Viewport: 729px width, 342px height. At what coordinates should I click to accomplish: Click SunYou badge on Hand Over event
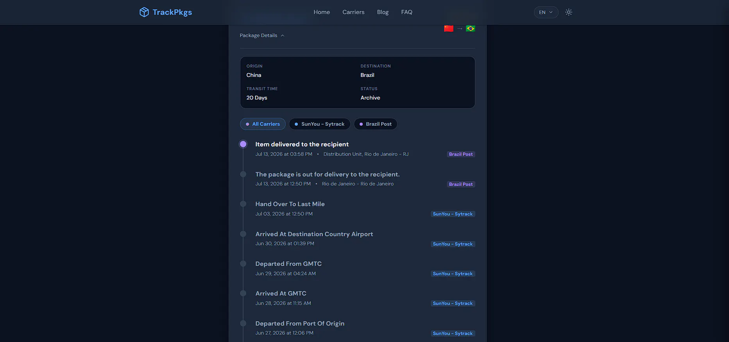coord(453,214)
